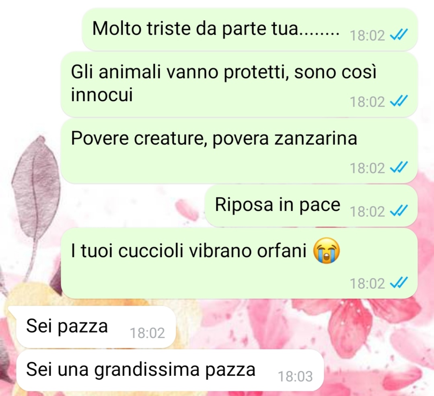Select the 'Molto triste da parte tua' message
Image resolution: width=434 pixels, height=396 pixels.
[x=250, y=29]
